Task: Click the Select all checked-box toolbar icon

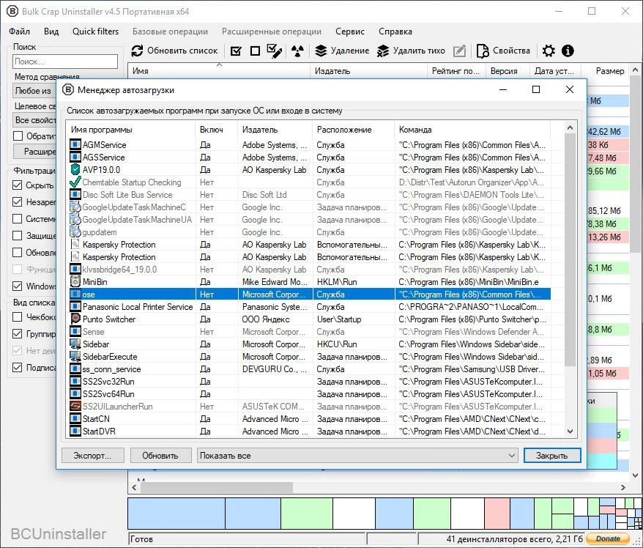Action: click(236, 51)
